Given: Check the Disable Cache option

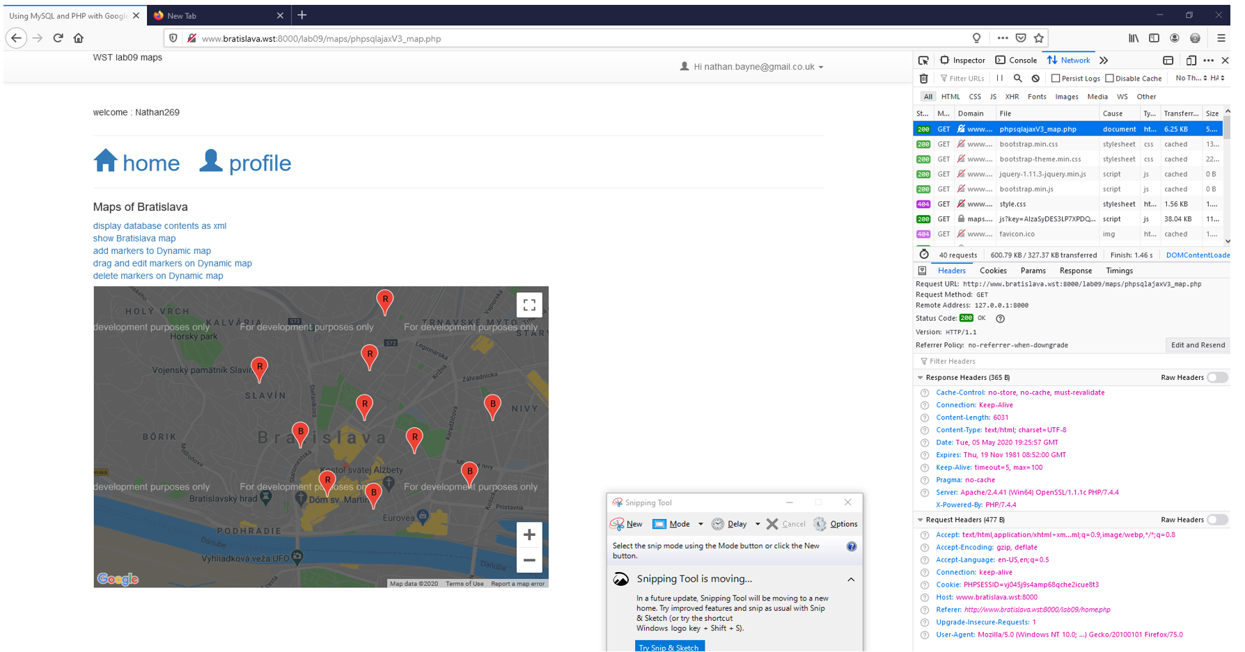Looking at the screenshot, I should click(x=1110, y=79).
